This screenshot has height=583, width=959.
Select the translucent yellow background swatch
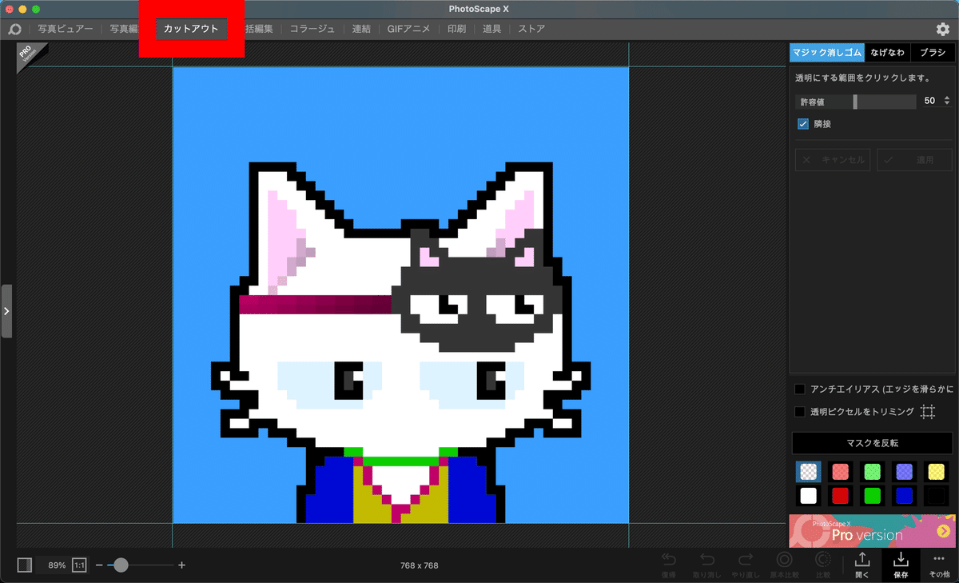(936, 472)
